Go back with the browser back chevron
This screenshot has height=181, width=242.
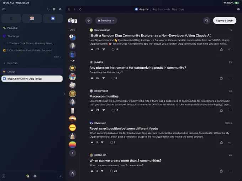tap(75, 9)
